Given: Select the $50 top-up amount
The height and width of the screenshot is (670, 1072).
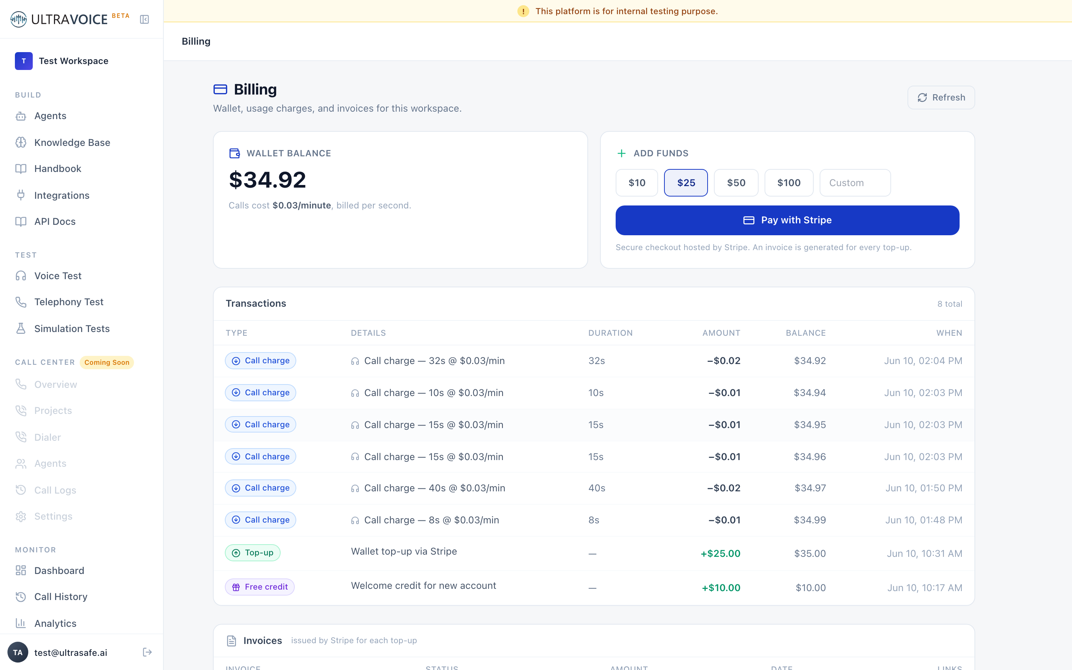Looking at the screenshot, I should point(736,182).
